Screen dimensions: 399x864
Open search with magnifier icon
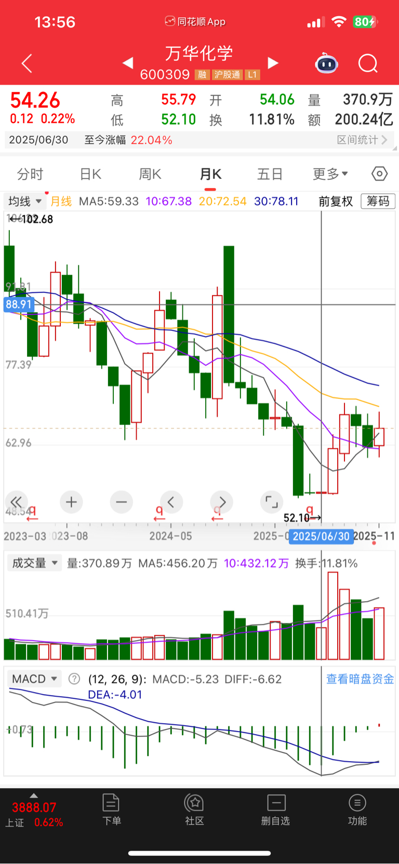pyautogui.click(x=368, y=63)
